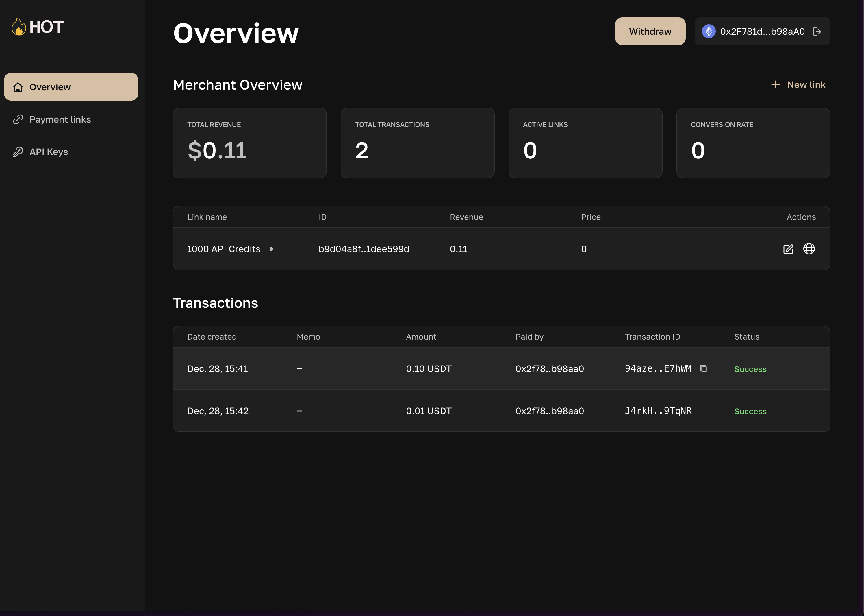
Task: Copy transaction ID 94aze..E7hWM
Action: [703, 369]
